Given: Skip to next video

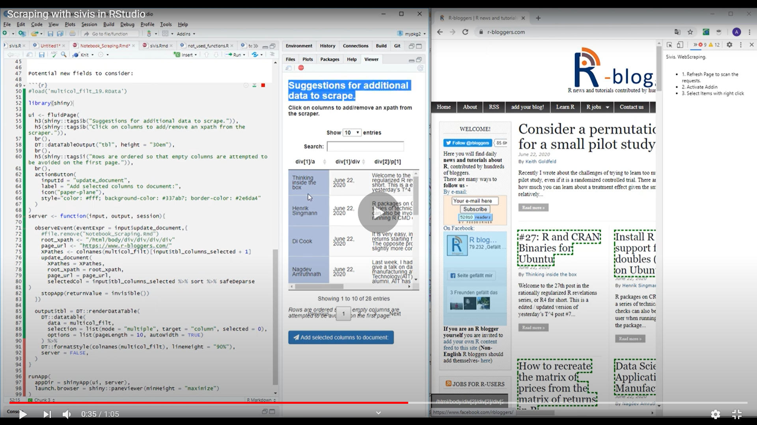Looking at the screenshot, I should tap(47, 414).
